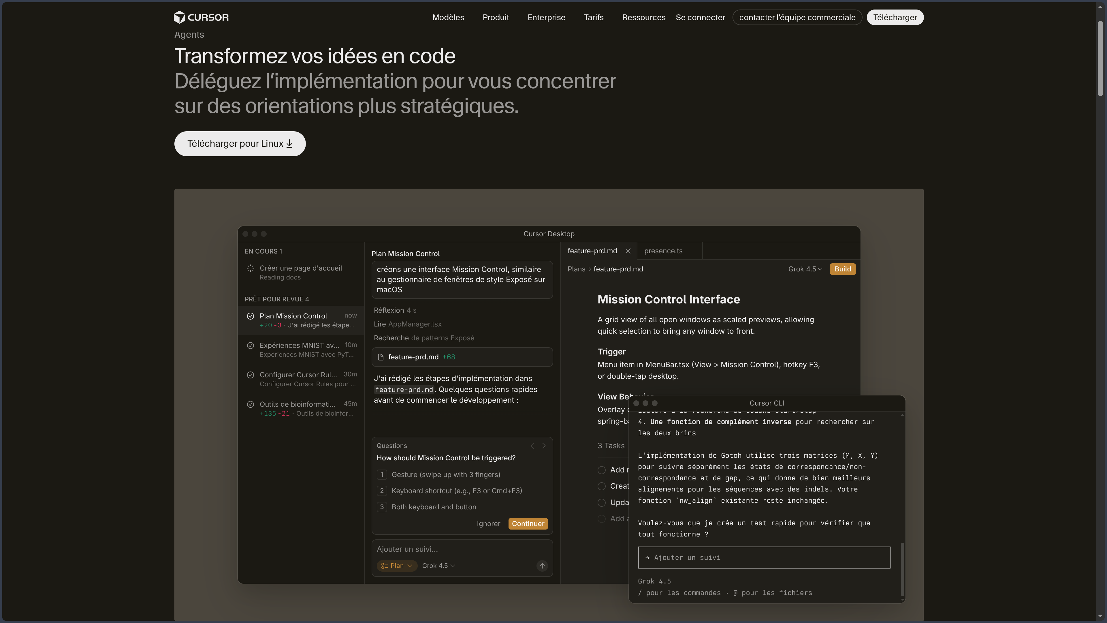Go to next question arrow

[544, 446]
